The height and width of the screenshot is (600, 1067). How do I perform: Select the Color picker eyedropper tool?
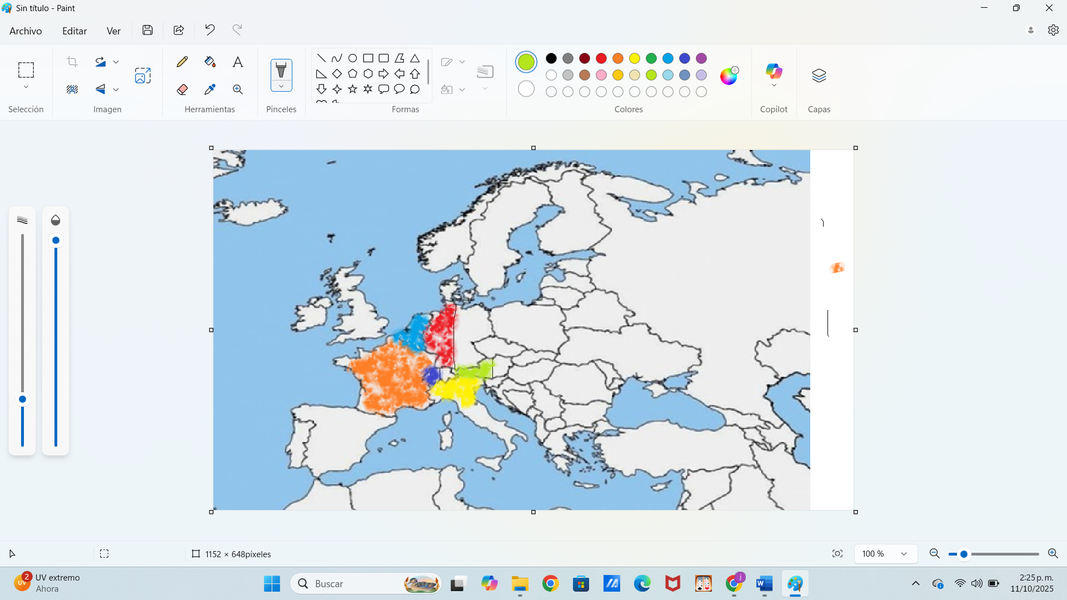tap(210, 89)
